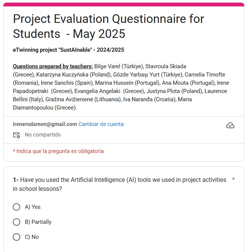This screenshot has width=248, height=252.
Task: Choose the "B) Partially" radio option
Action: pyautogui.click(x=17, y=222)
